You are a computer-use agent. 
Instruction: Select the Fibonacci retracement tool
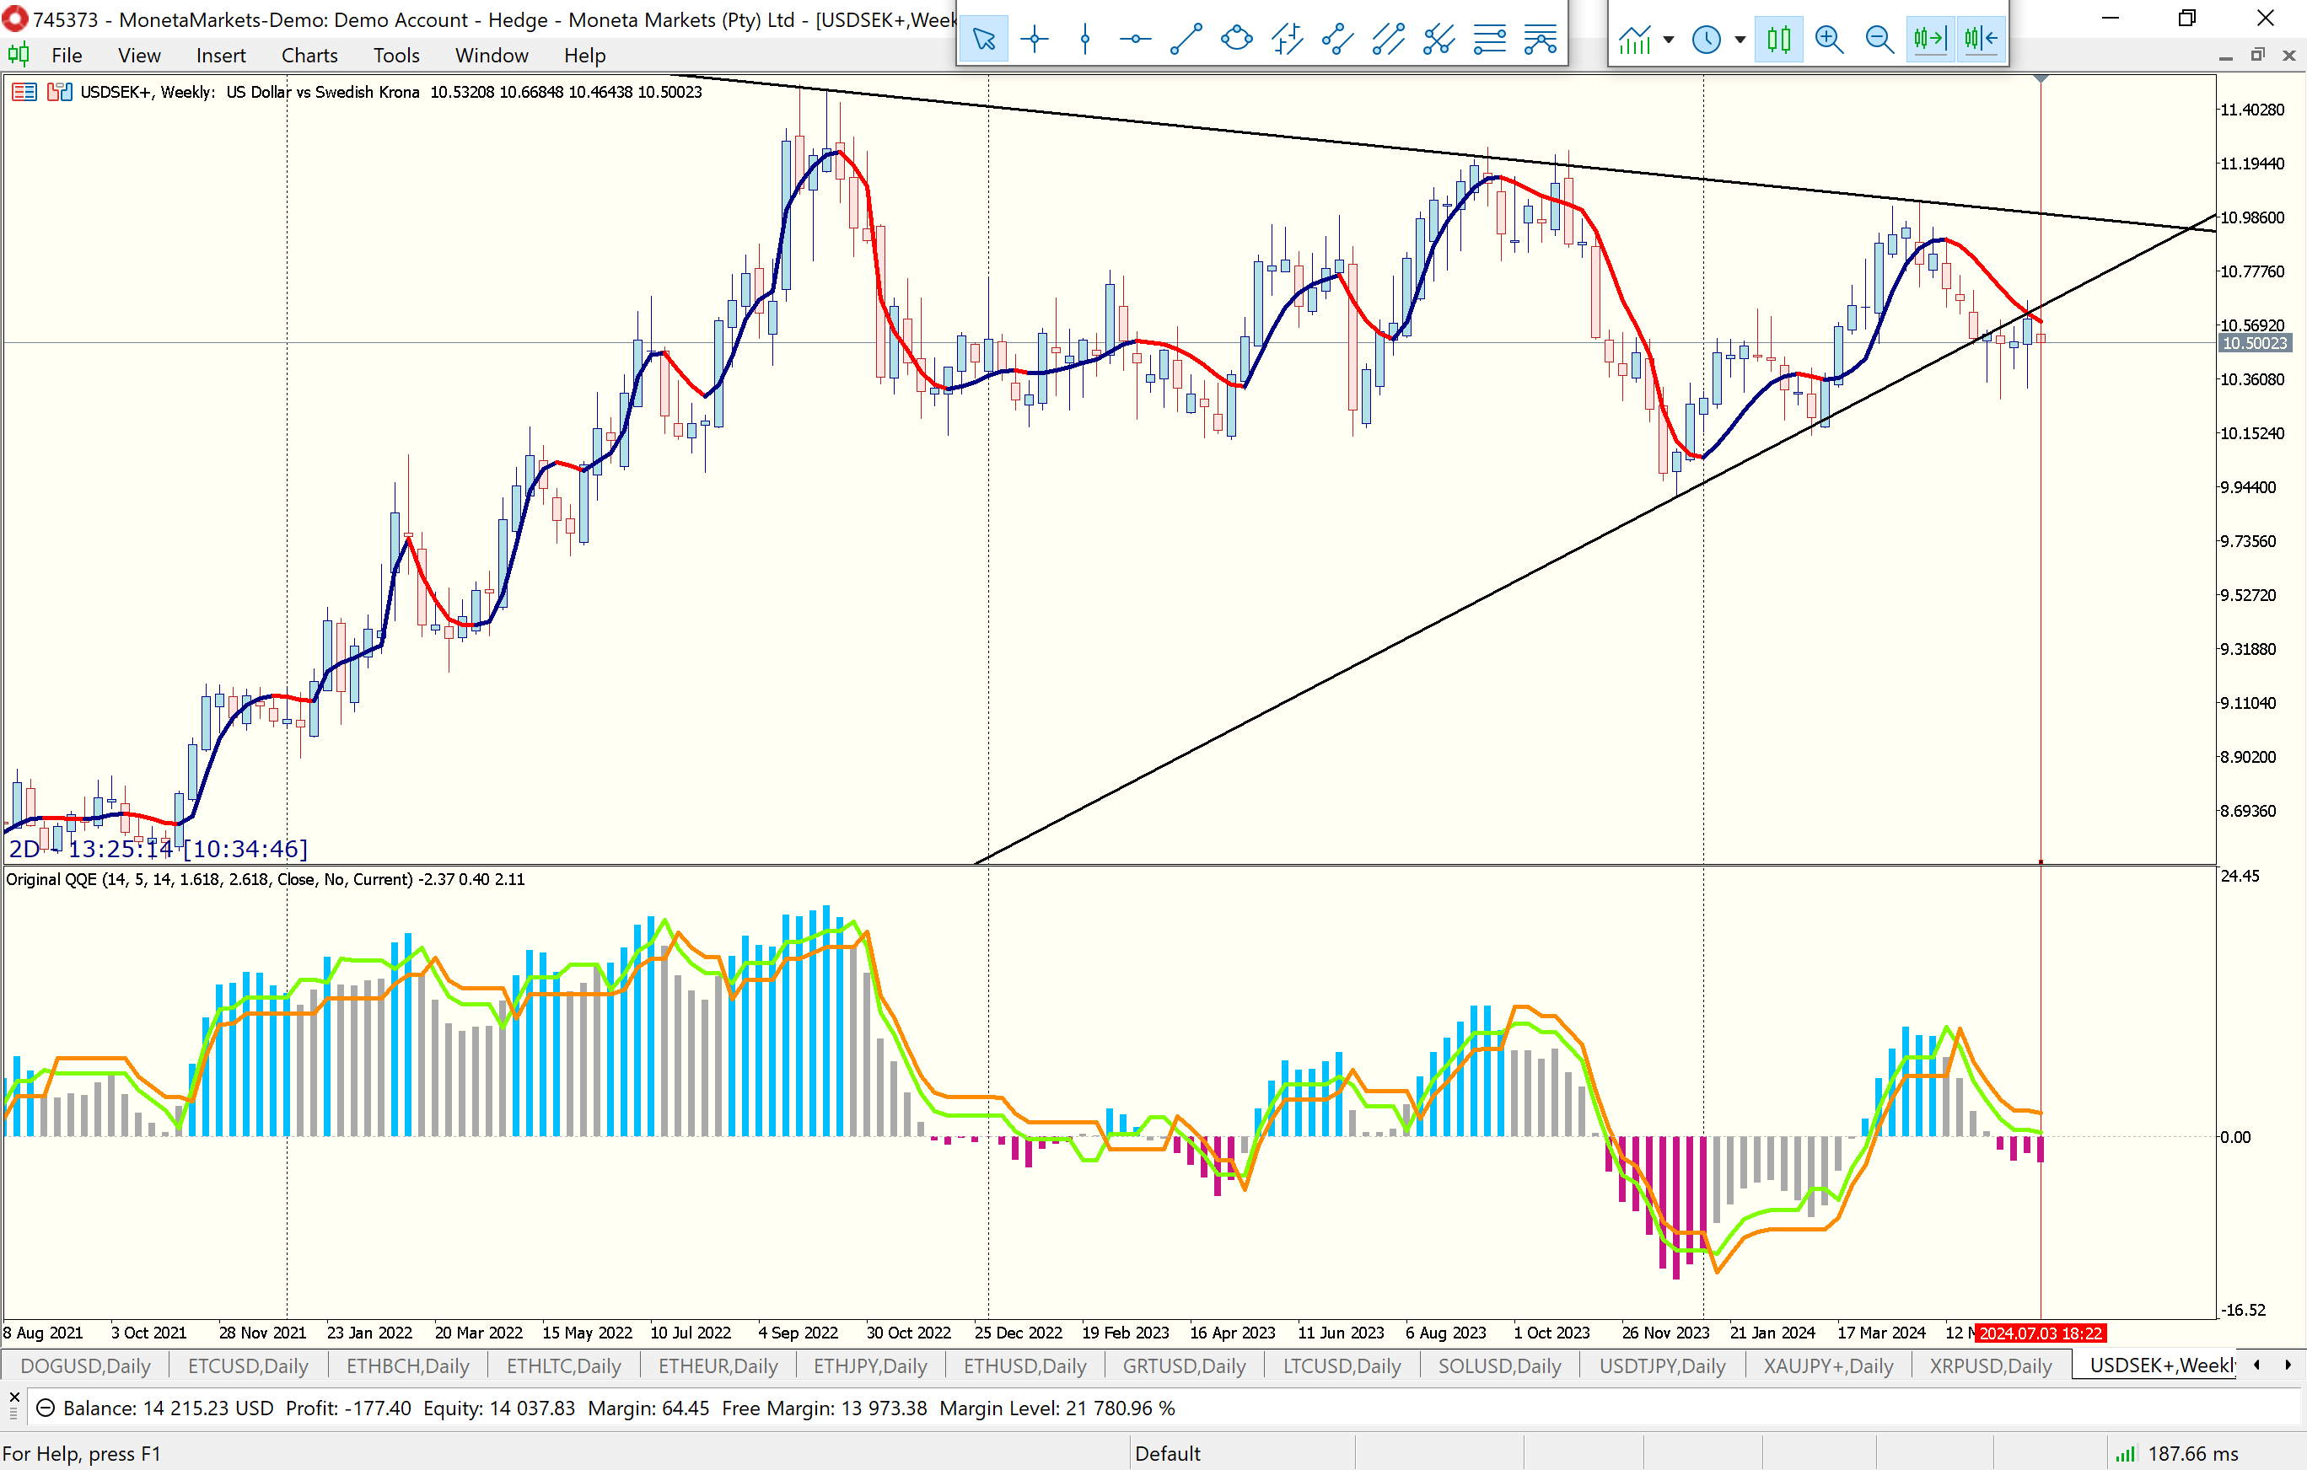coord(1489,40)
